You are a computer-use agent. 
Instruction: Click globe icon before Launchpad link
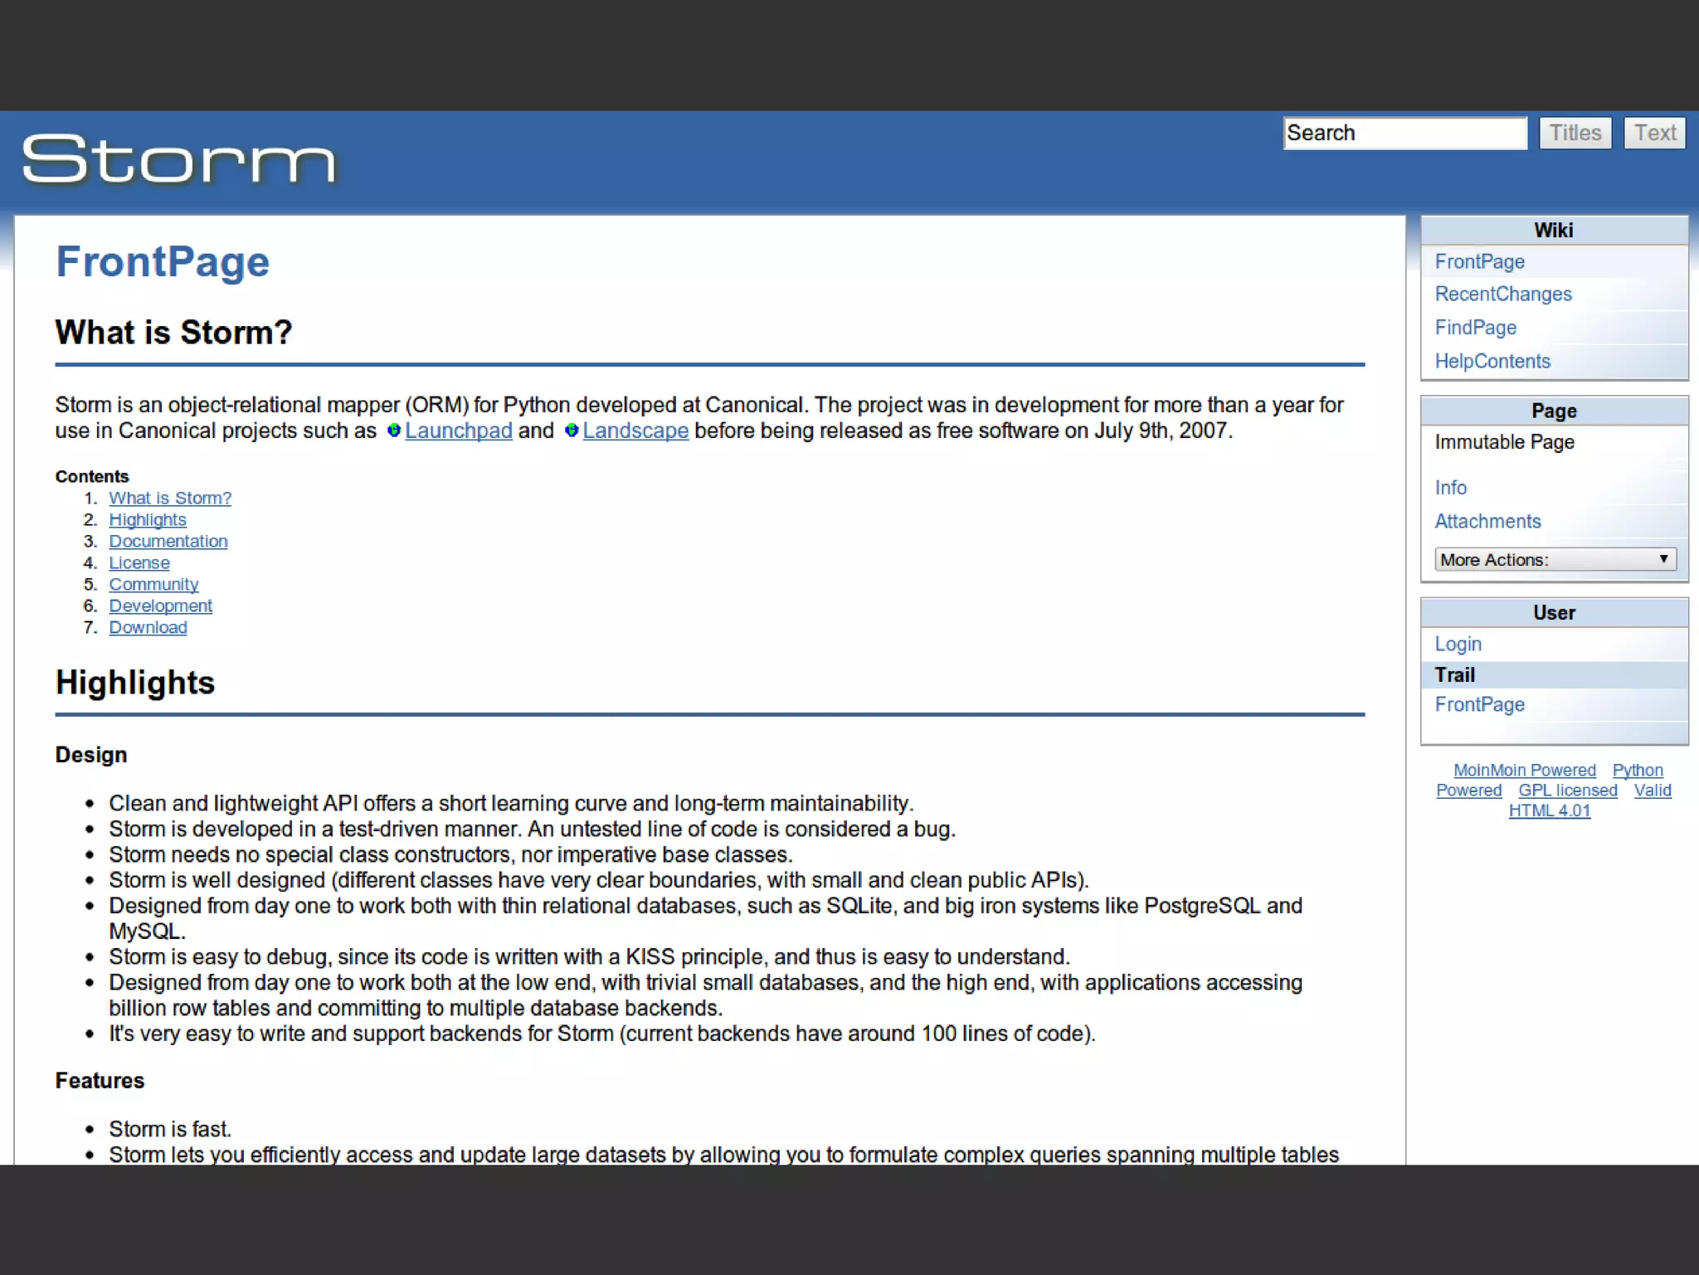pyautogui.click(x=394, y=431)
